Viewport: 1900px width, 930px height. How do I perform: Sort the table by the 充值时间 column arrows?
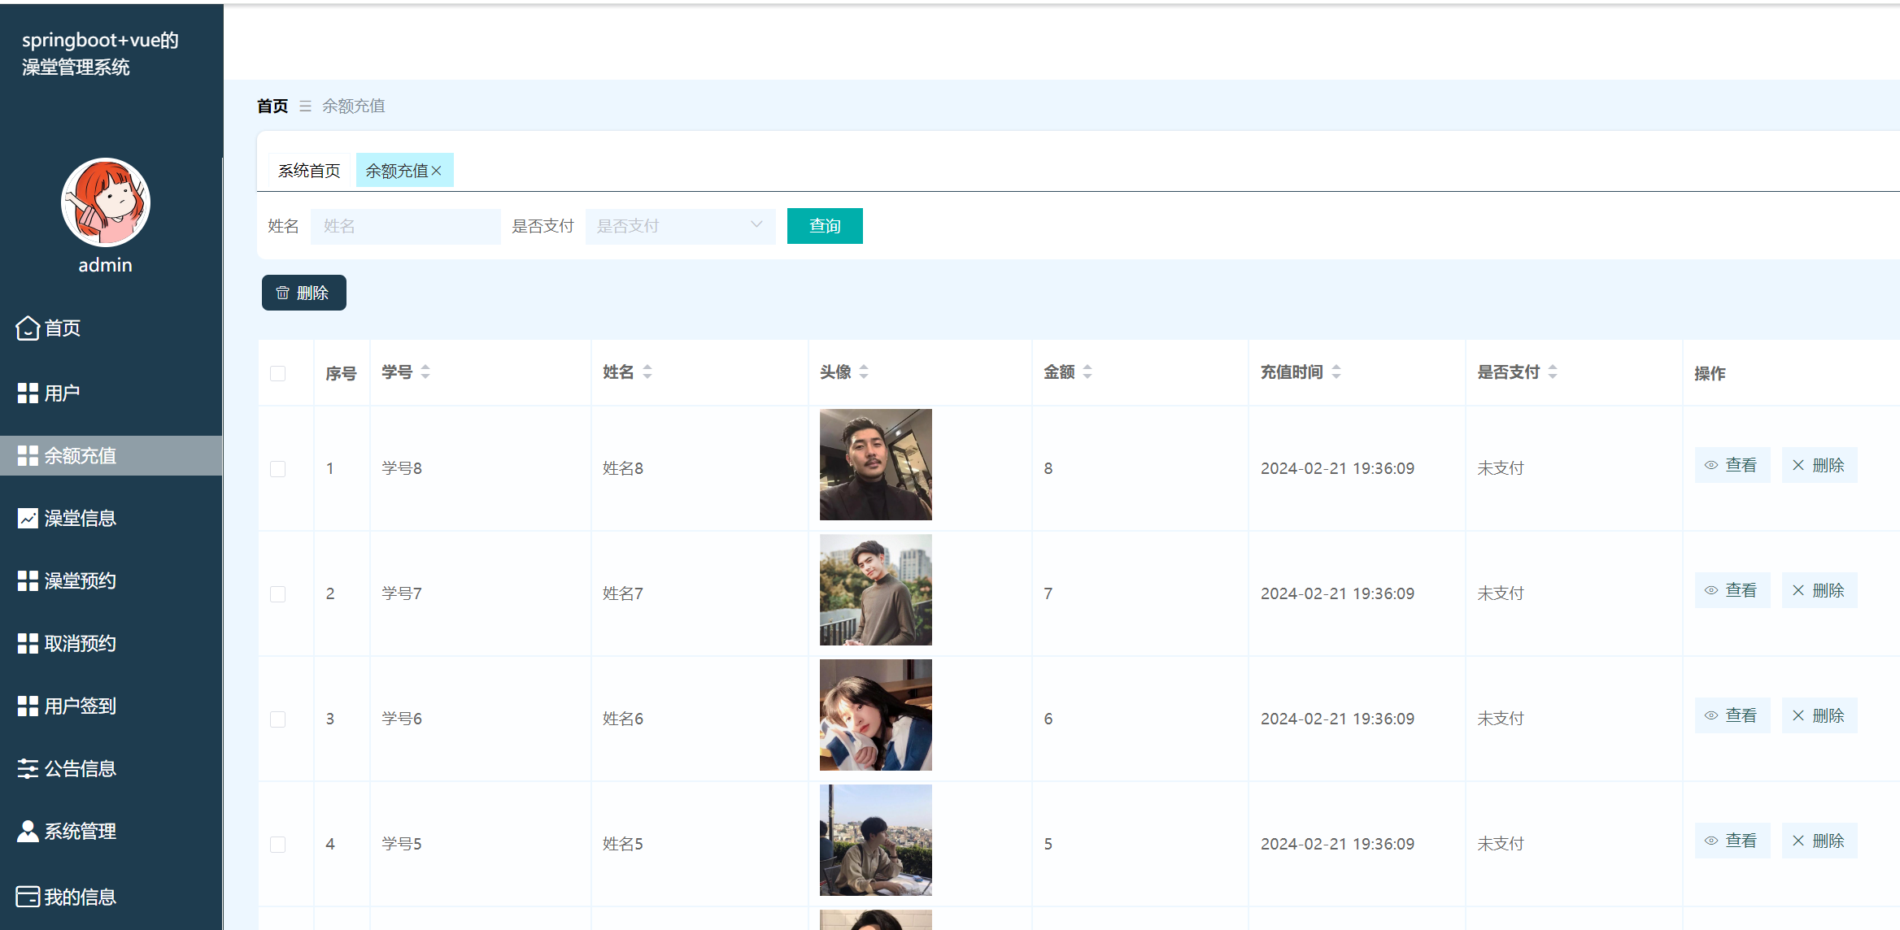[x=1336, y=372]
